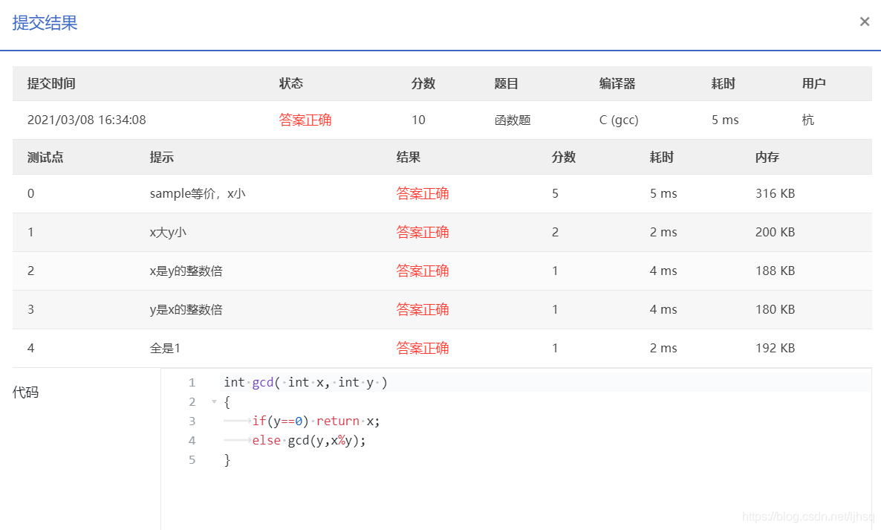Click 答案正确 result for test point 4
Image resolution: width=881 pixels, height=530 pixels.
pos(423,348)
